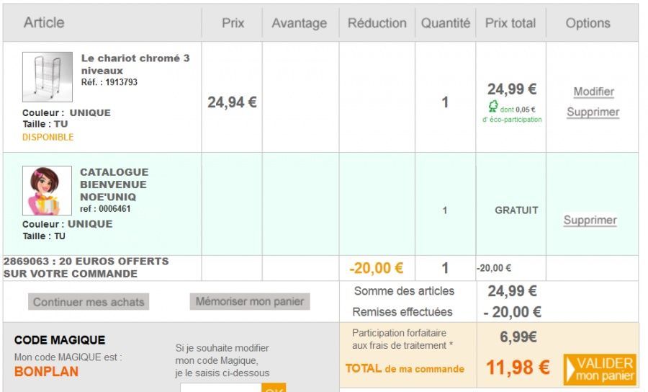The width and height of the screenshot is (648, 392).
Task: Select the CATALOGUE BIENVENUE NOE'UNIQ title
Action: coord(114,184)
